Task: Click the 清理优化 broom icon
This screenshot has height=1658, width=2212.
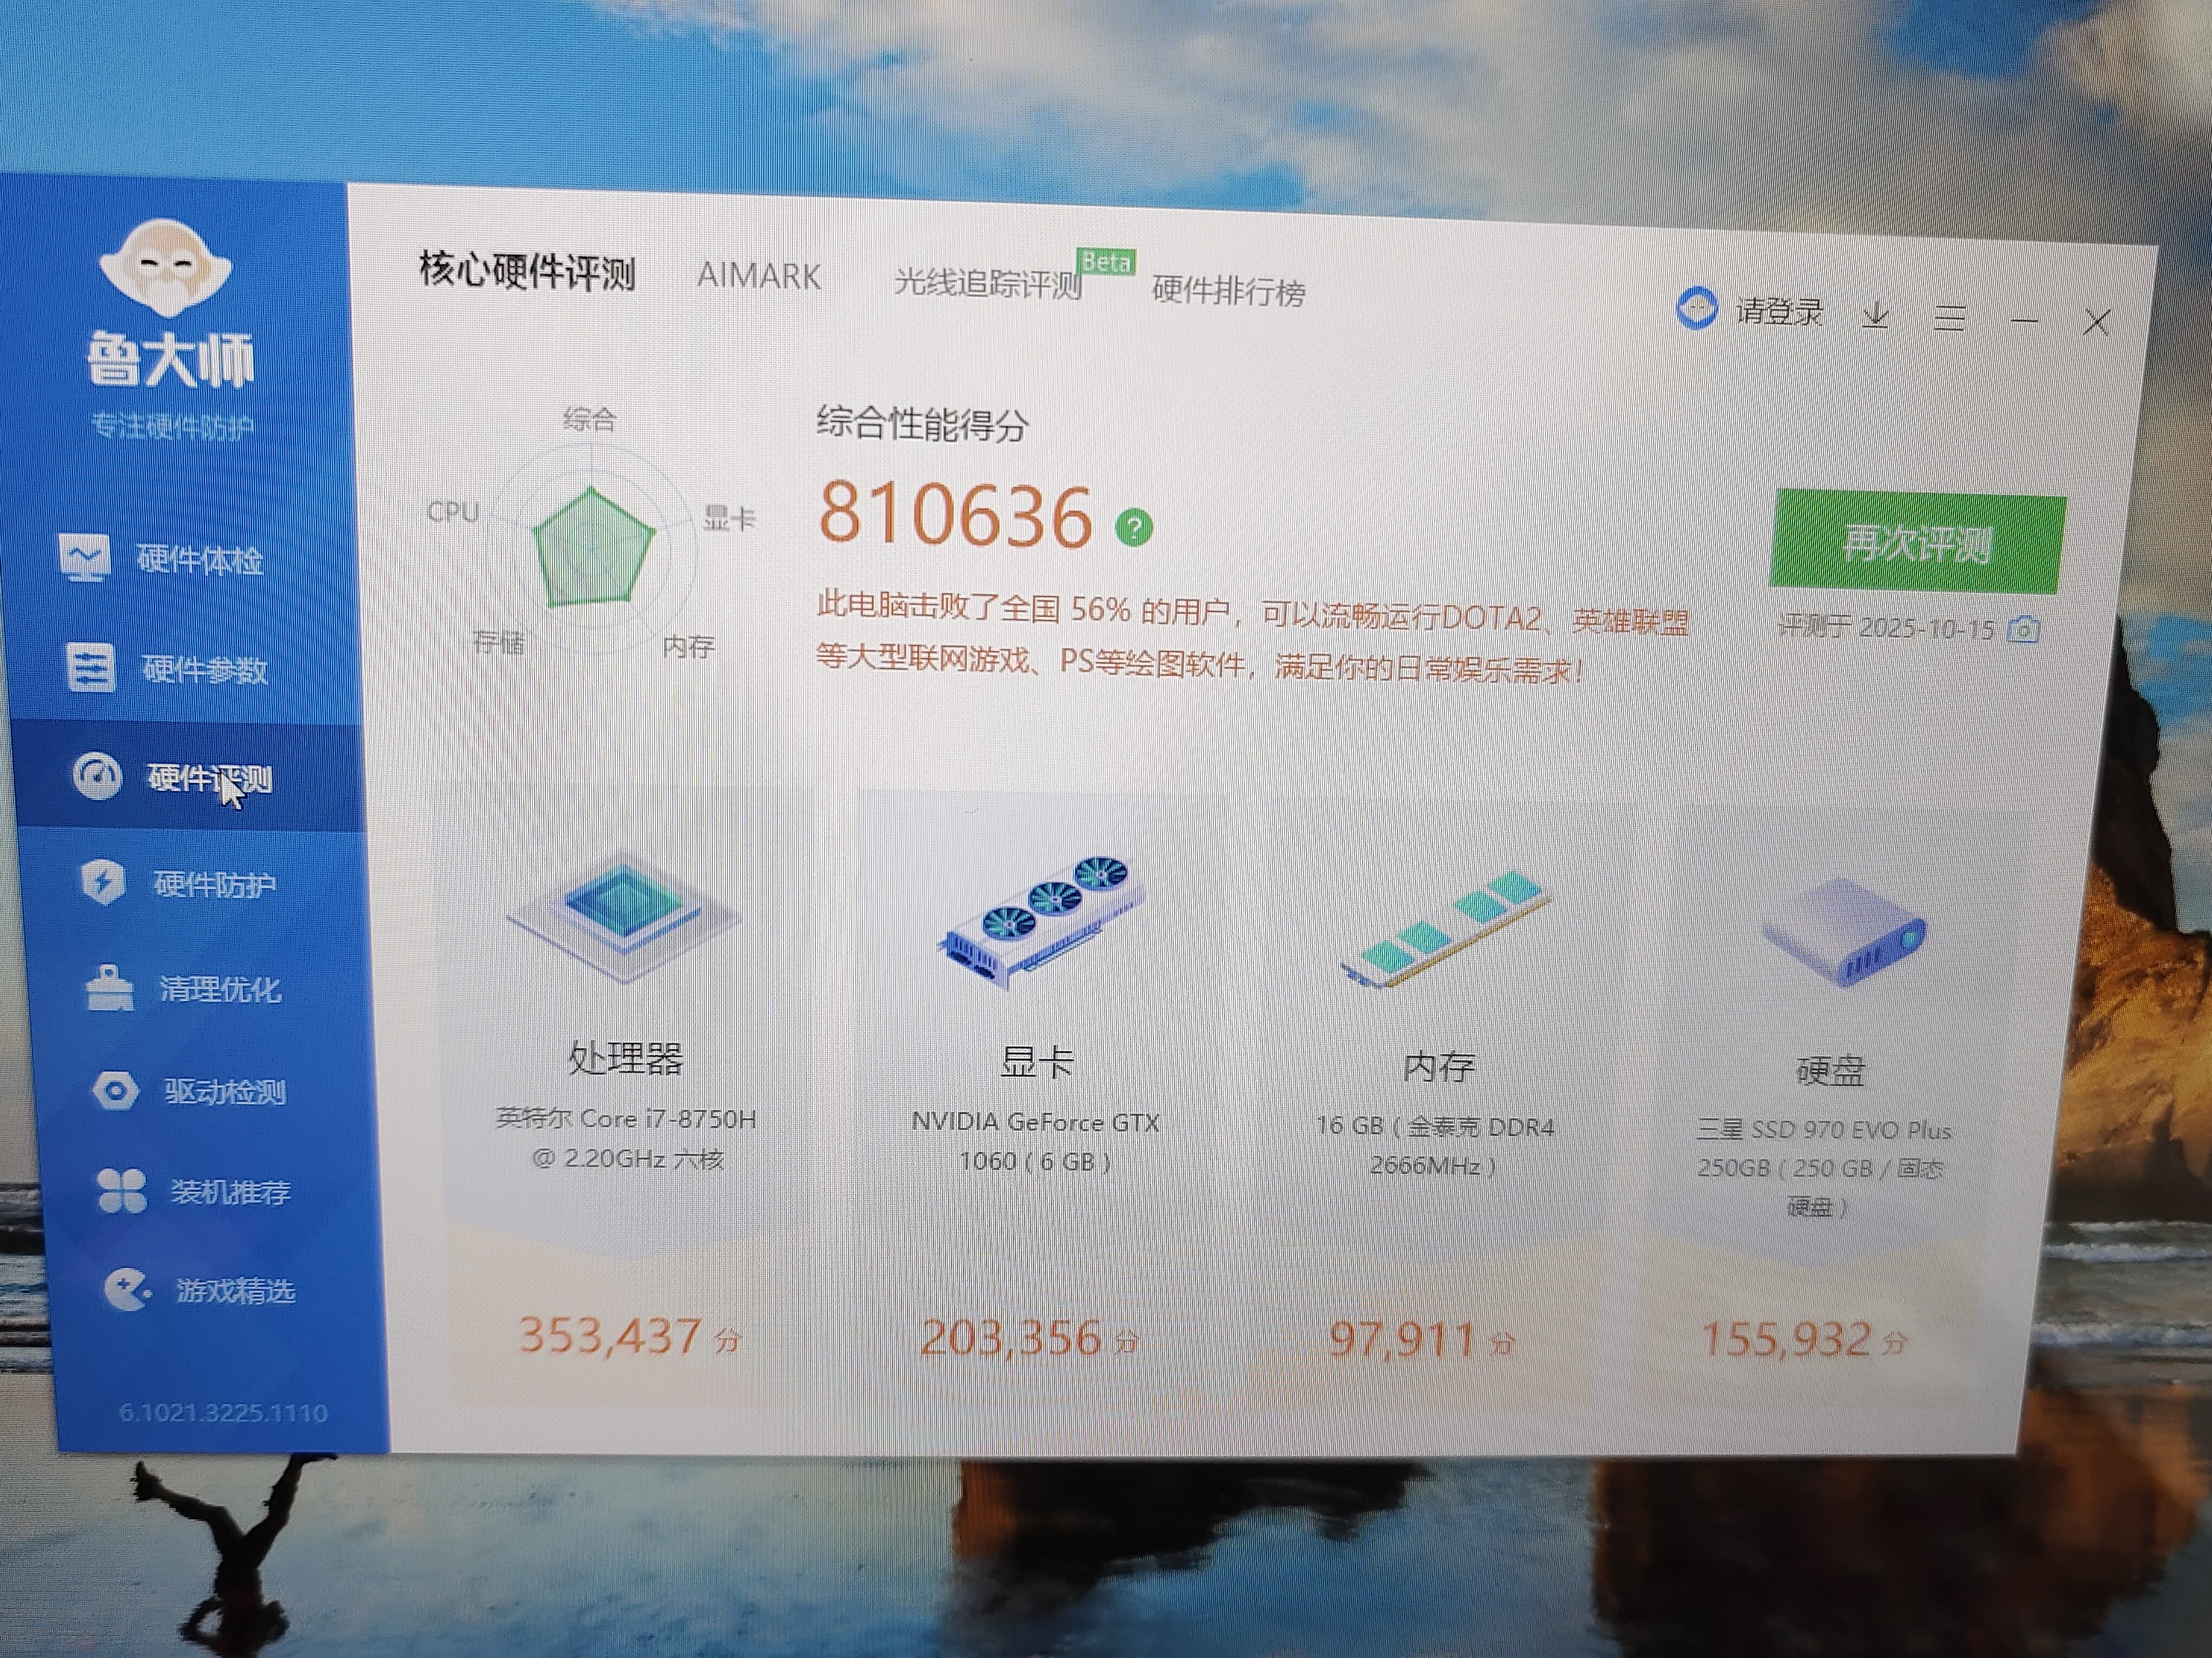Action: (109, 987)
